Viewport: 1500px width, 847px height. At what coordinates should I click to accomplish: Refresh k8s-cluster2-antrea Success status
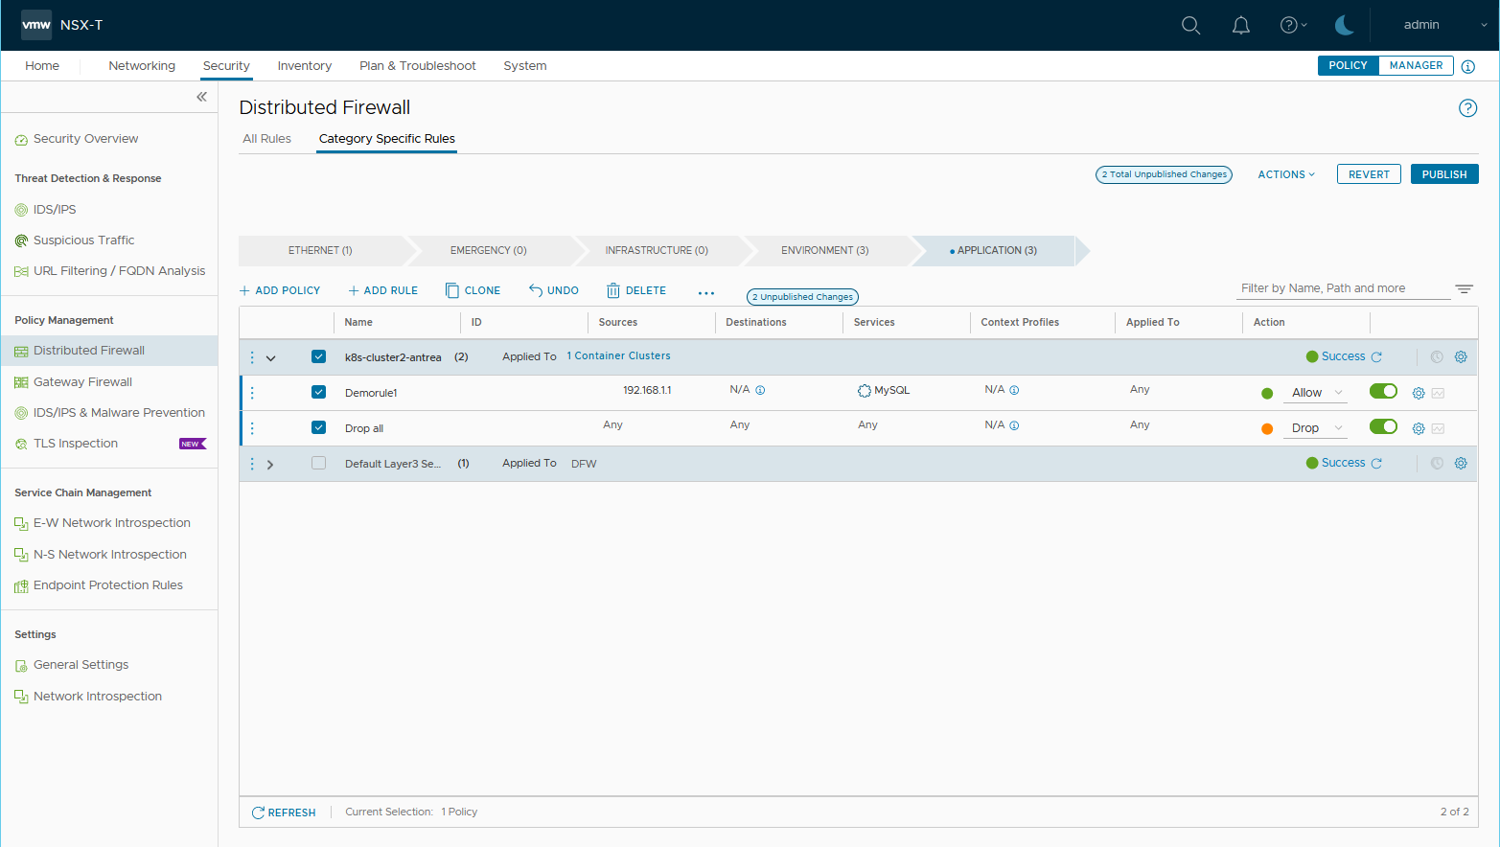(1376, 356)
